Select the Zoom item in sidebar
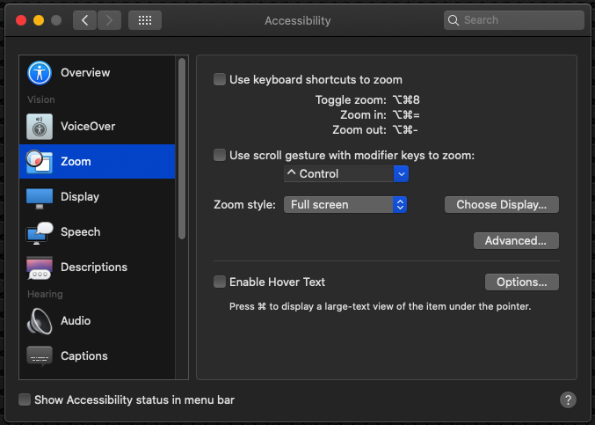This screenshot has height=425, width=595. tap(97, 162)
